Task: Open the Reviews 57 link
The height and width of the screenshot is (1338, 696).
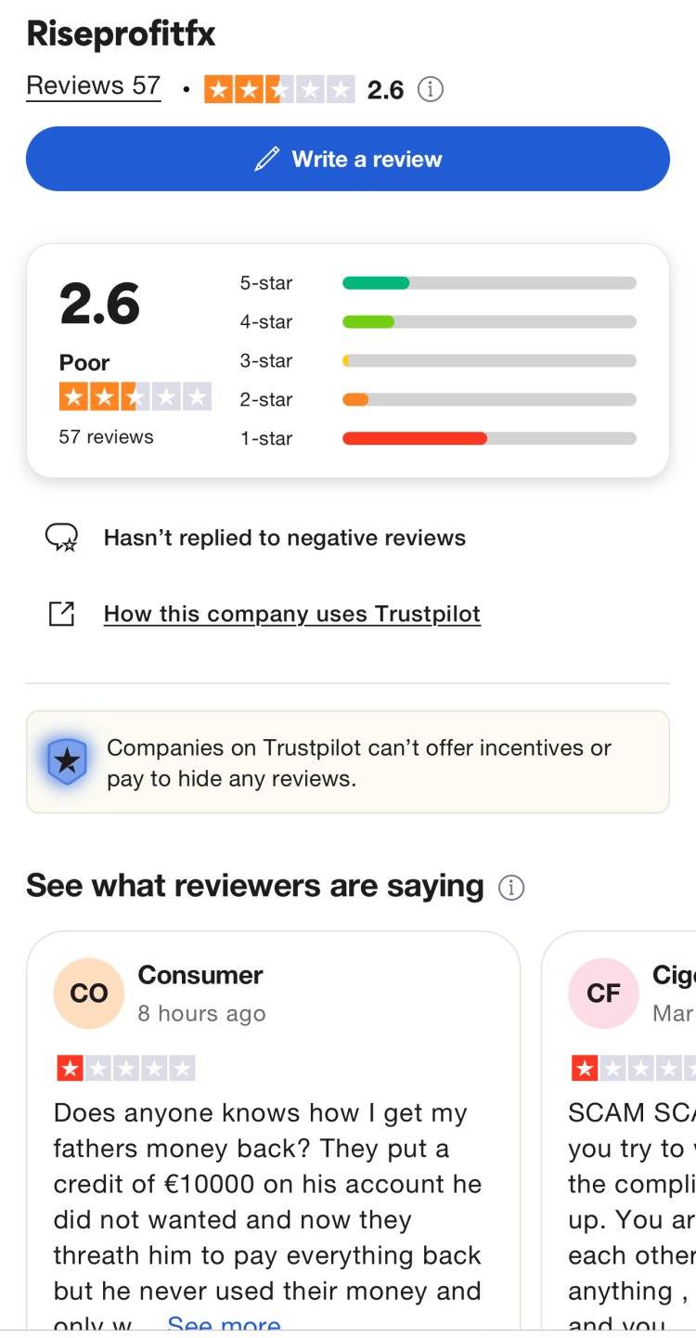Action: point(94,85)
